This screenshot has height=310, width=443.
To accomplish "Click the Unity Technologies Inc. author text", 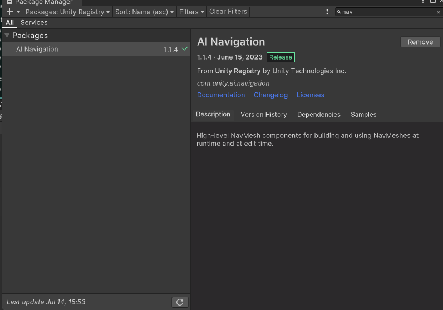I will click(309, 71).
